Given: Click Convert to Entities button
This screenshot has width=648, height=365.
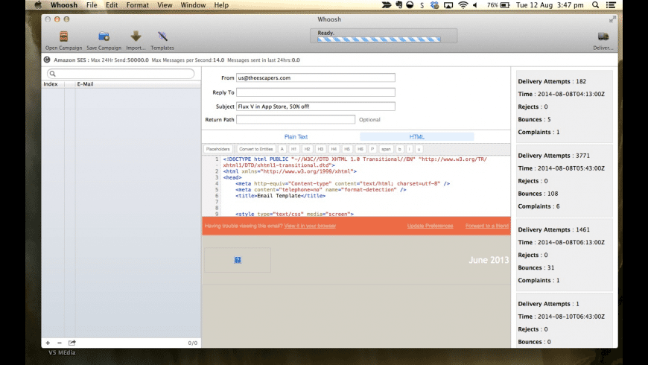Looking at the screenshot, I should 255,149.
